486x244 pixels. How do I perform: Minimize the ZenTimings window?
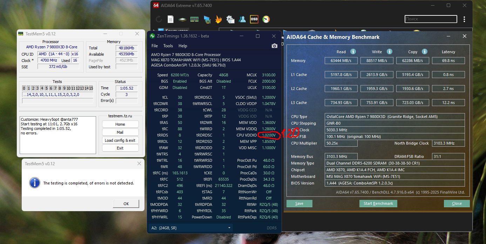tap(242, 36)
